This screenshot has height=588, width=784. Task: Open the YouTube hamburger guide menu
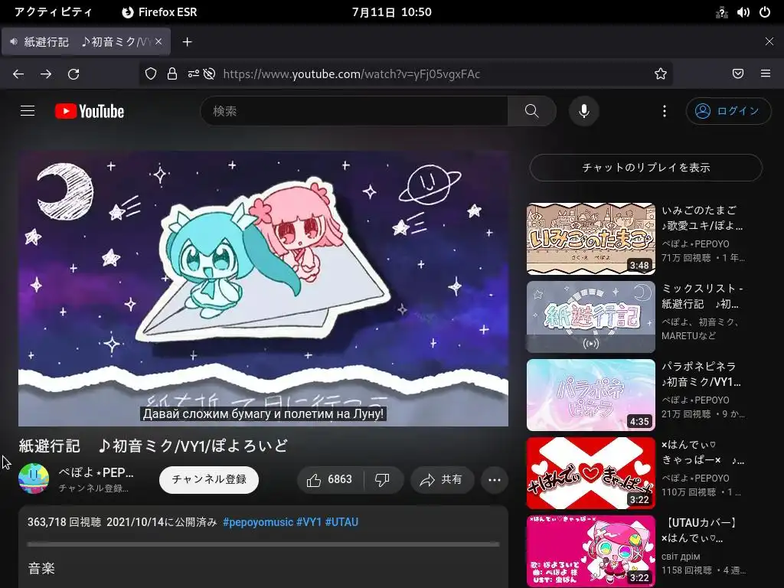point(28,111)
